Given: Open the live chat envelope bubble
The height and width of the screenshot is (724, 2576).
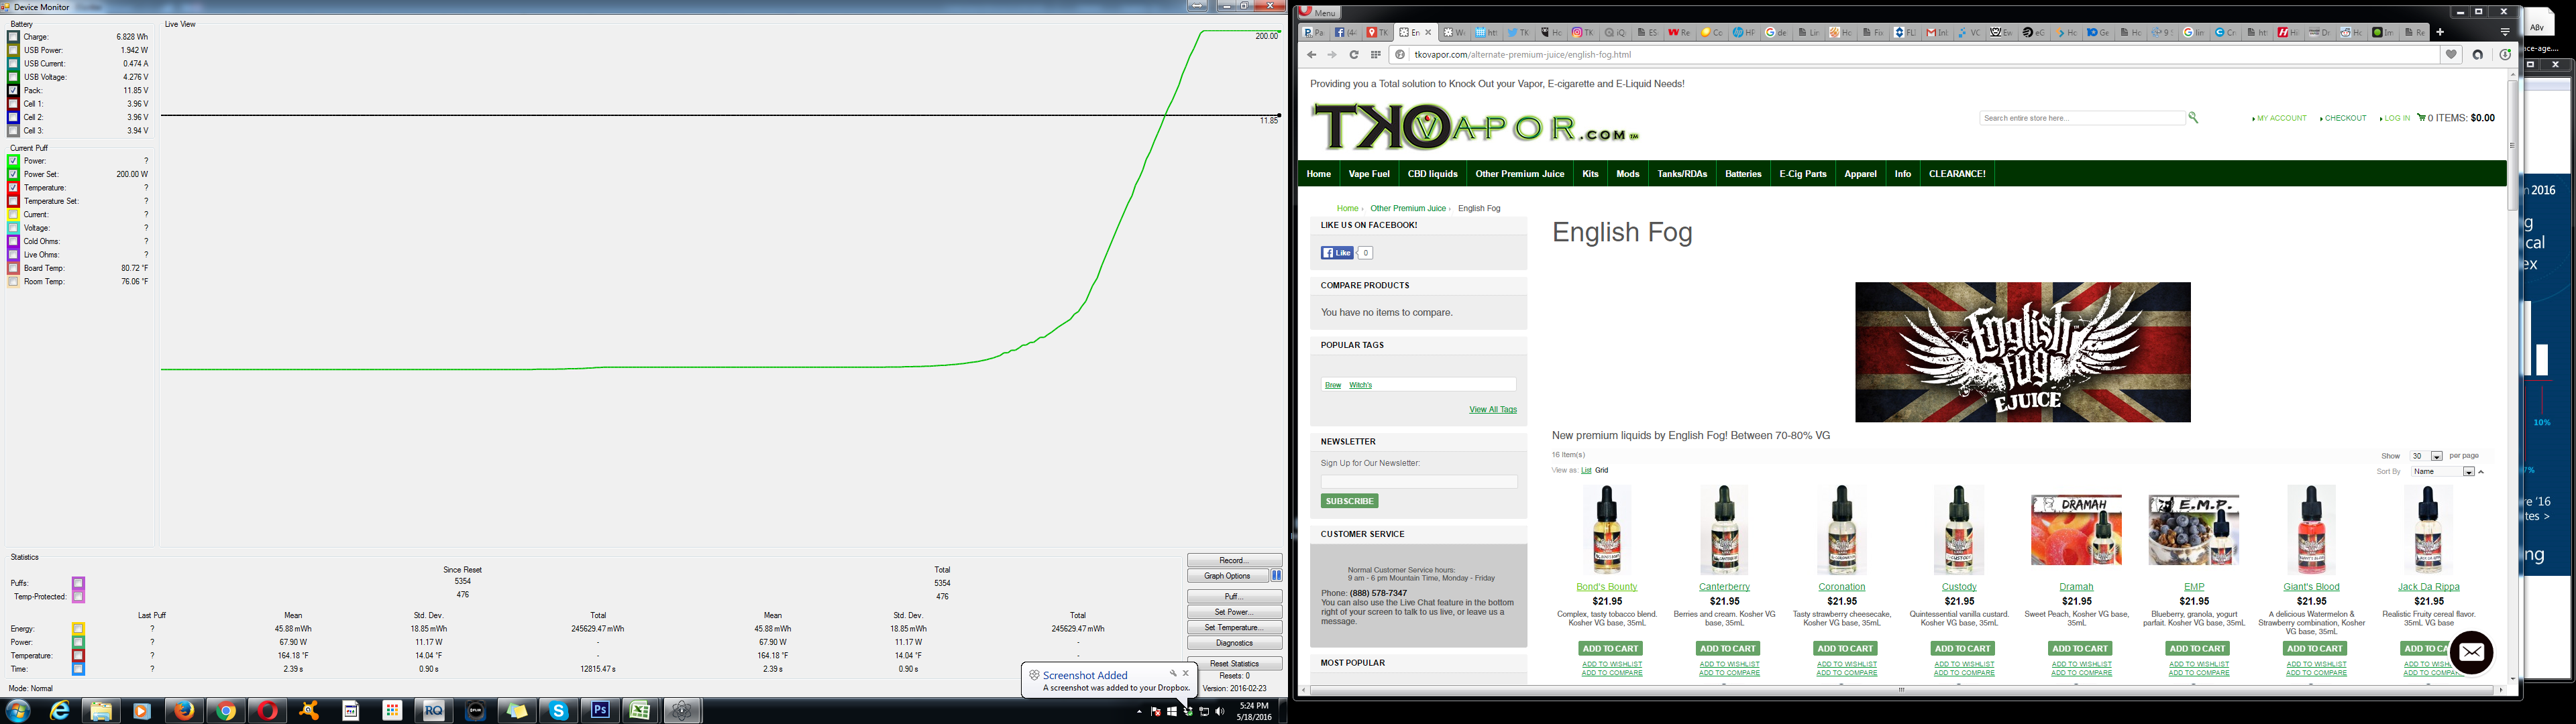Looking at the screenshot, I should coord(2471,653).
